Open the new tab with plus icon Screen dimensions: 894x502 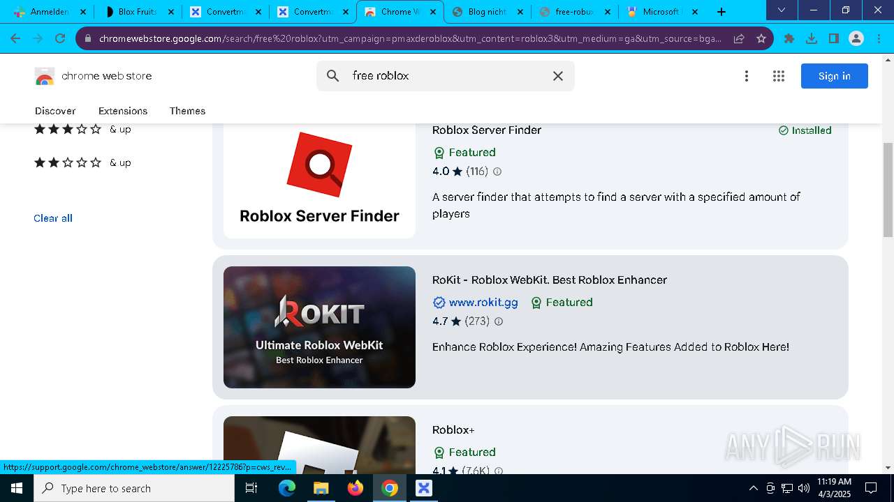pyautogui.click(x=721, y=12)
